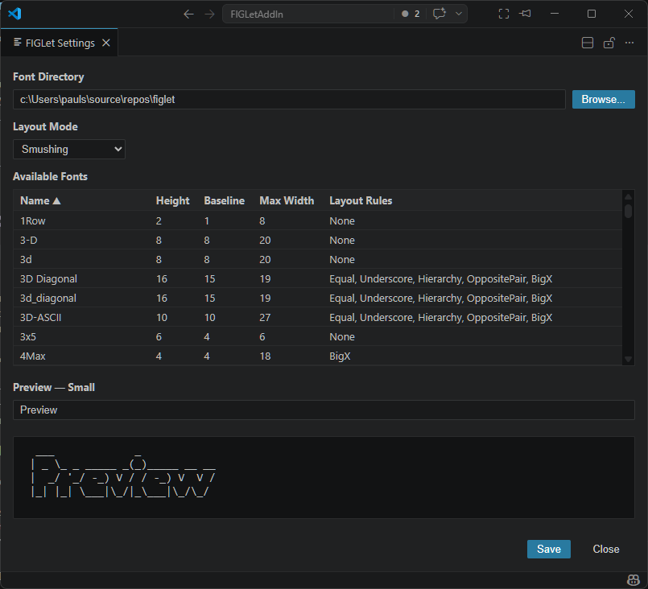Expand the chat dropdown chevron
This screenshot has width=648, height=589.
point(459,14)
